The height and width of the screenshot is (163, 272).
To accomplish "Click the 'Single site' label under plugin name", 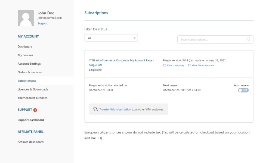I will click(95, 70).
